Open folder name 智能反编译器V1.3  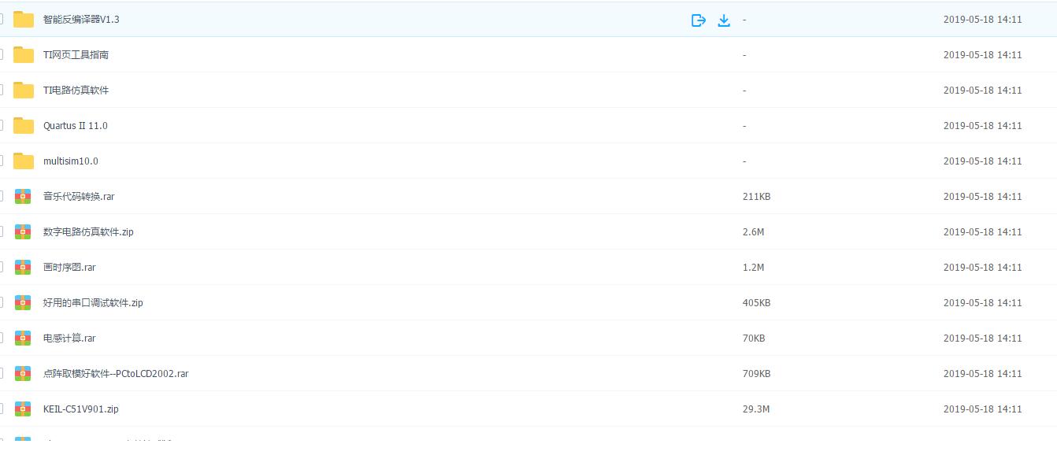tap(81, 20)
